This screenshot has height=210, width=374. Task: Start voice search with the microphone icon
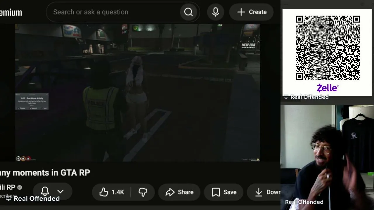point(216,12)
